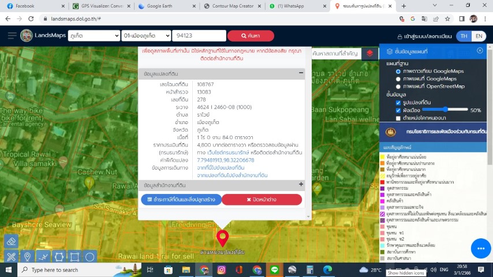Viewport: 493px width, 277px height.
Task: Switch to the WhatsApp tab
Action: 298,6
